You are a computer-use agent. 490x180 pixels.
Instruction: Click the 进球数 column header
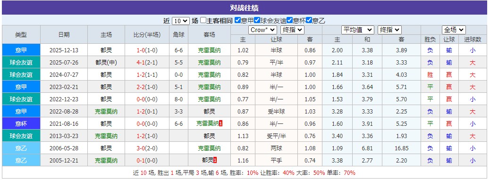(x=473, y=39)
